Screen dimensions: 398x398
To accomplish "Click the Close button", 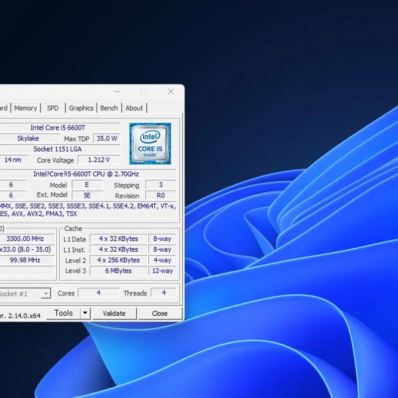I will [x=160, y=313].
